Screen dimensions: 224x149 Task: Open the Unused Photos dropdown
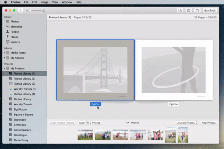pos(187,123)
